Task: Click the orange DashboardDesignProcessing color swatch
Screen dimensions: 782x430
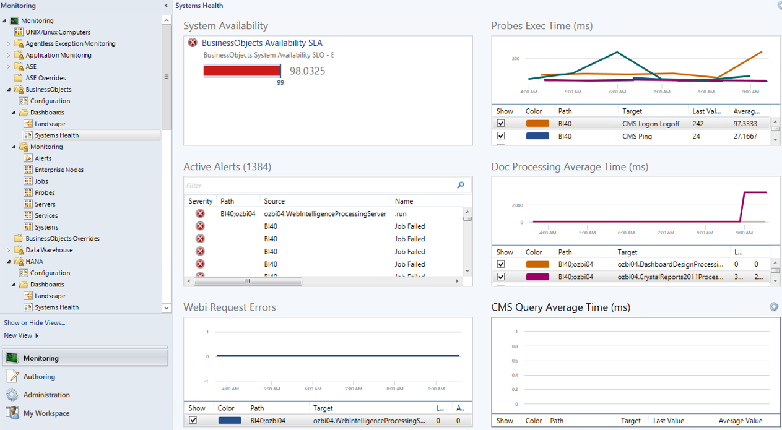Action: click(537, 264)
